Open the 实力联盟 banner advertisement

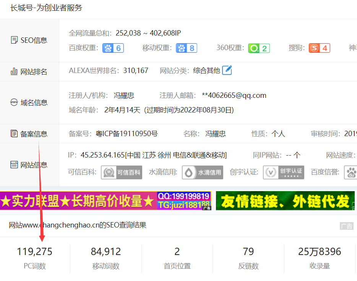pos(105,201)
